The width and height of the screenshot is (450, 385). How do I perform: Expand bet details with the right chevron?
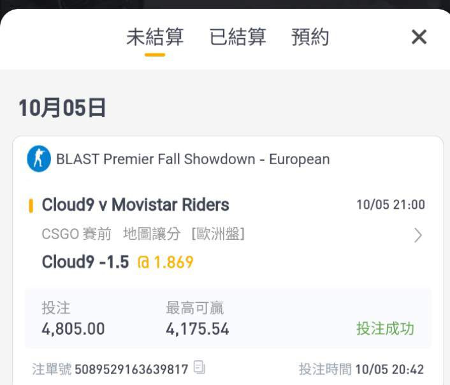point(418,235)
